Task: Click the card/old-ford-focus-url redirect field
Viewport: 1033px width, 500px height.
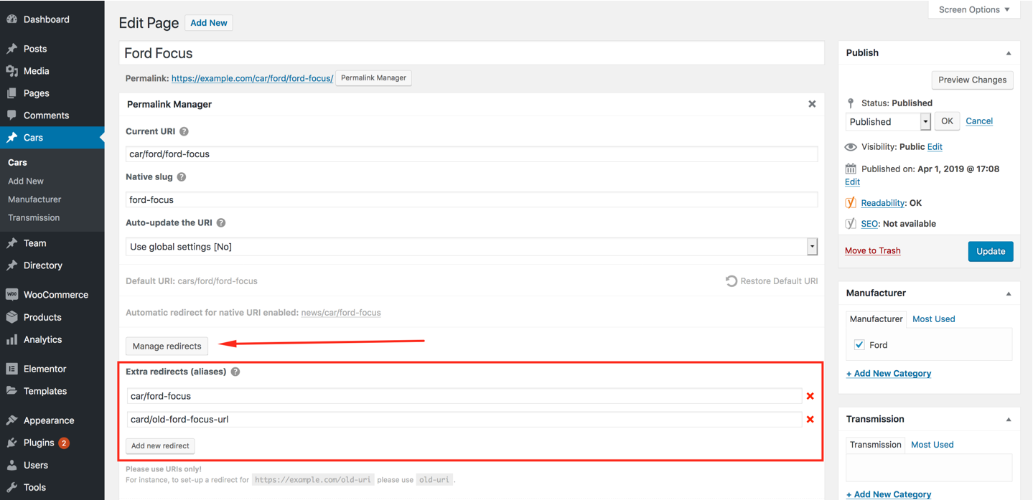Action: 464,420
